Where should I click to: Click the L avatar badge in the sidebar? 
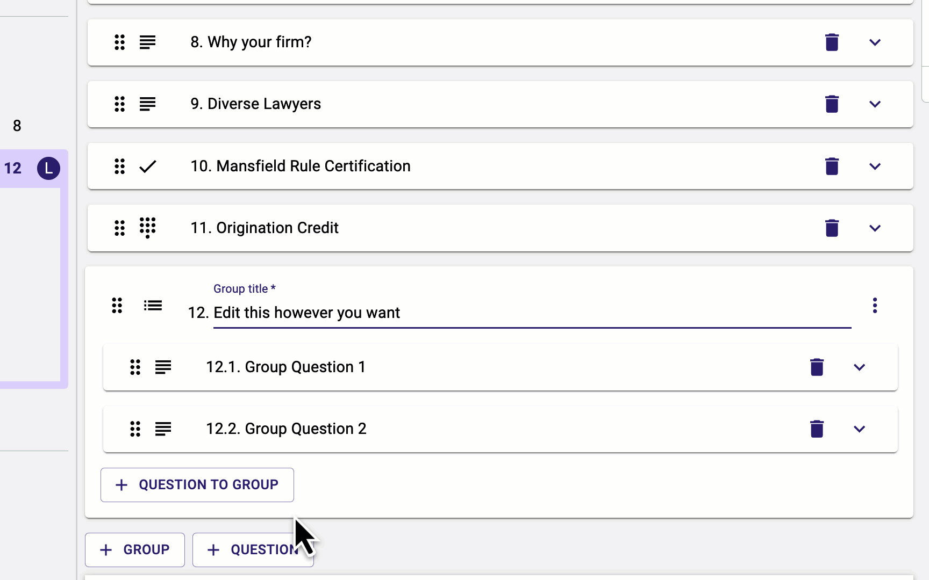(x=48, y=168)
